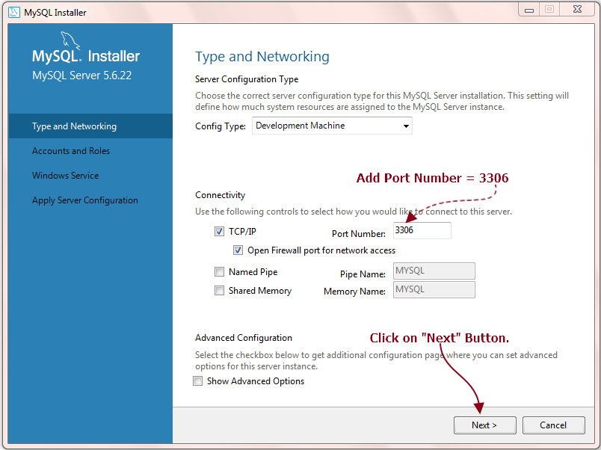
Task: Click the Next > button
Action: (x=485, y=425)
